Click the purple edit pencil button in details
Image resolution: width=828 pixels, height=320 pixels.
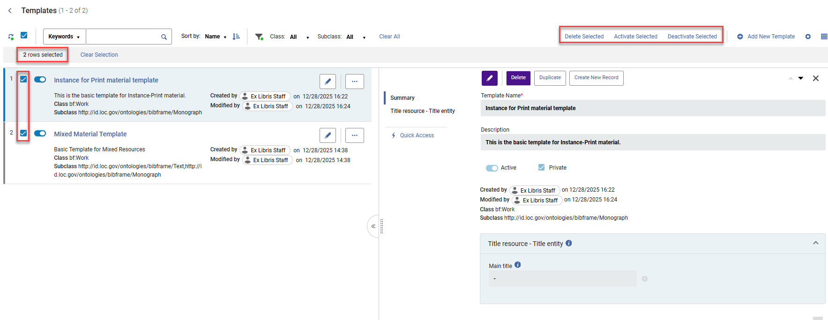[490, 78]
